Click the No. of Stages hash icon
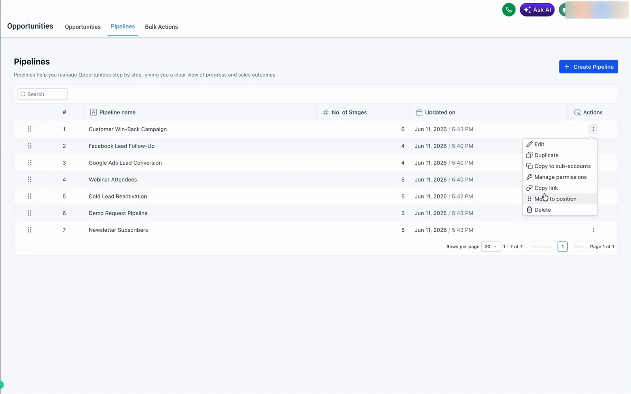 click(x=326, y=113)
